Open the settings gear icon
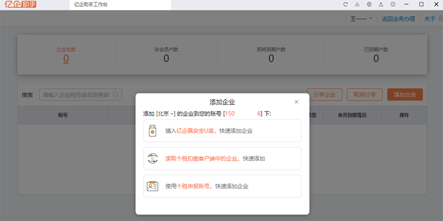Viewport: 443px width, 221px height. [x=369, y=4]
